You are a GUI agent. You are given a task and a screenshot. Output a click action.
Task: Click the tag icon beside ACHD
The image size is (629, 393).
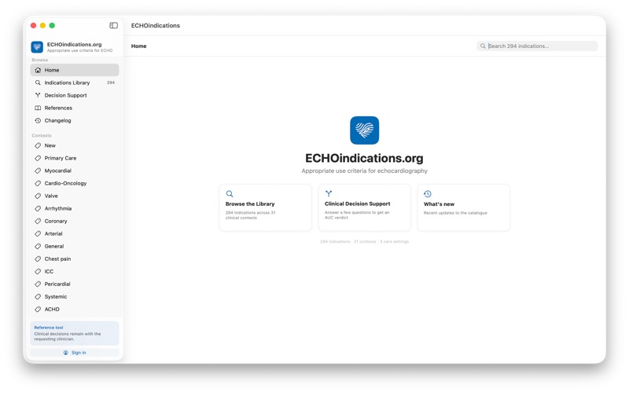tap(38, 309)
